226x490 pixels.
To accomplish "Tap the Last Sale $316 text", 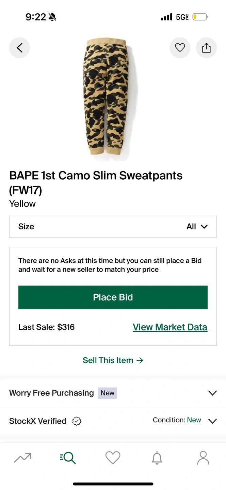I will pyautogui.click(x=47, y=327).
